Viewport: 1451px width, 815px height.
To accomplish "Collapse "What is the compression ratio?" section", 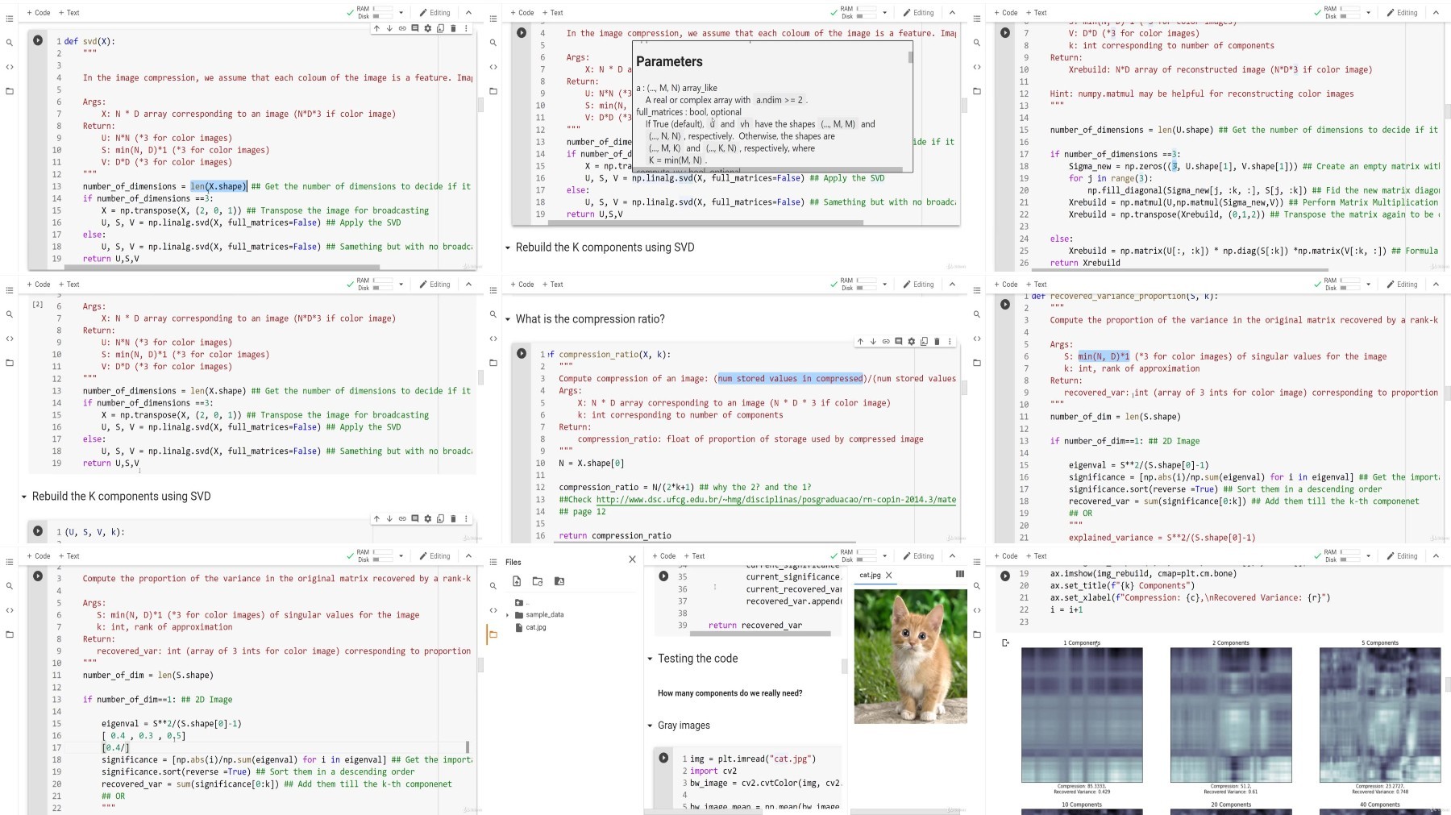I will coord(508,319).
